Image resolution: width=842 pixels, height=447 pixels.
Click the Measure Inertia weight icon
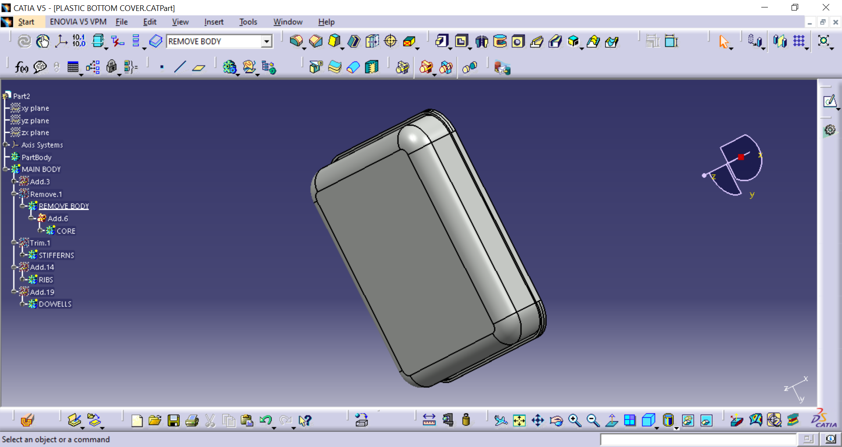(466, 420)
